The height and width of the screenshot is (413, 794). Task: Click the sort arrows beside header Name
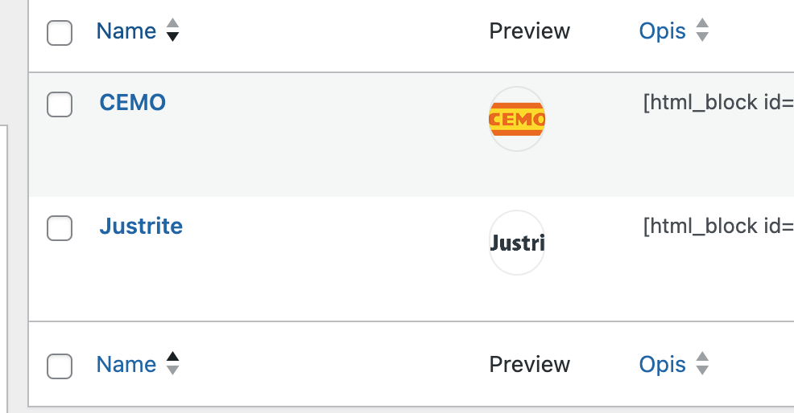pyautogui.click(x=172, y=31)
